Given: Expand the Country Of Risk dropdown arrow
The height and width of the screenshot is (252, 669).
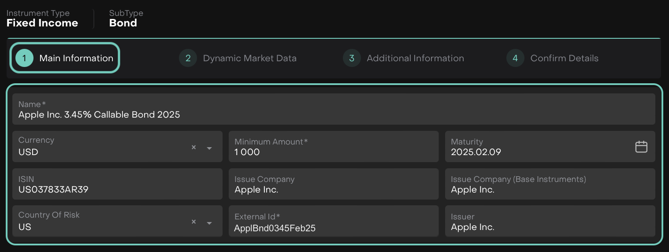Looking at the screenshot, I should click(x=209, y=223).
